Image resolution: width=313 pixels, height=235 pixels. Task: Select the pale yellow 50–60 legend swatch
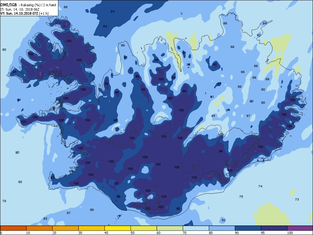144,228
